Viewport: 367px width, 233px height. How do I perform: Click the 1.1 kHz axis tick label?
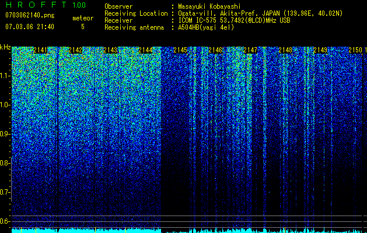click(x=5, y=76)
